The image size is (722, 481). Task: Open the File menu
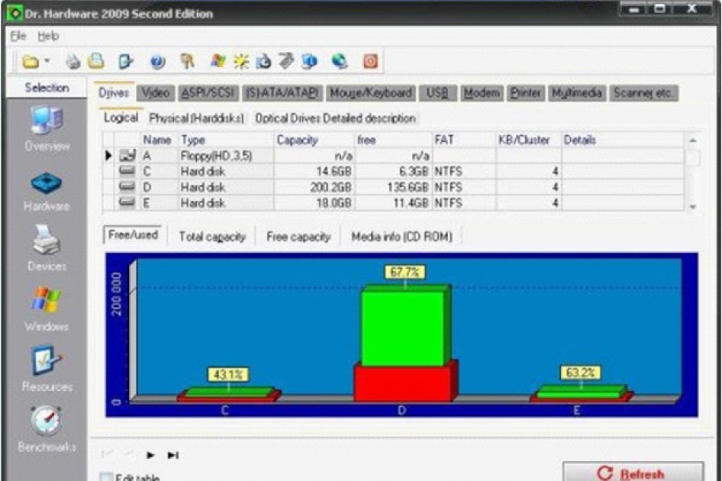pos(18,36)
